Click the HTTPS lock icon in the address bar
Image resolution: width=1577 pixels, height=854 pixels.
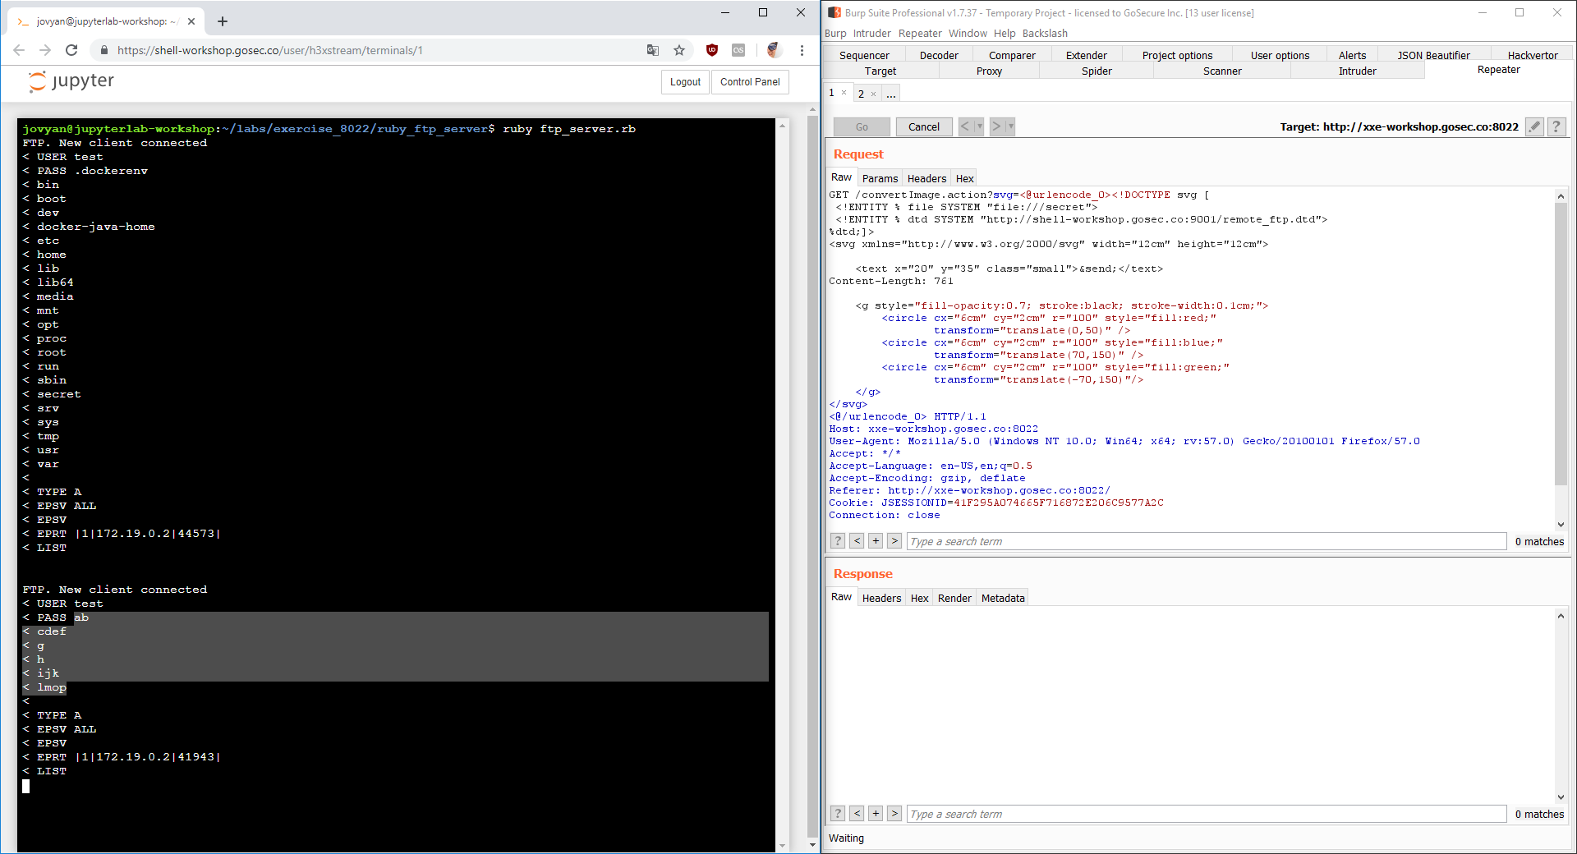(x=103, y=50)
